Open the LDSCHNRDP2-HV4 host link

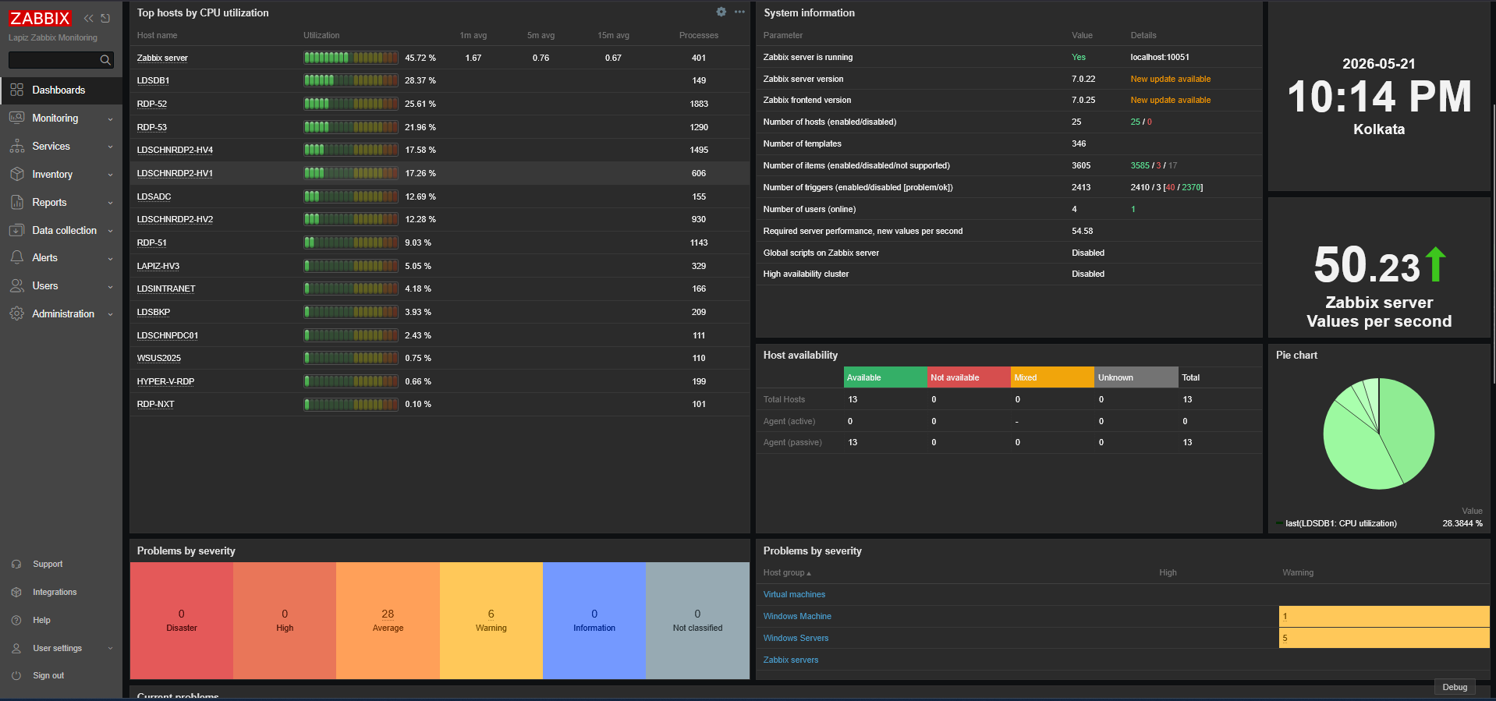tap(175, 150)
